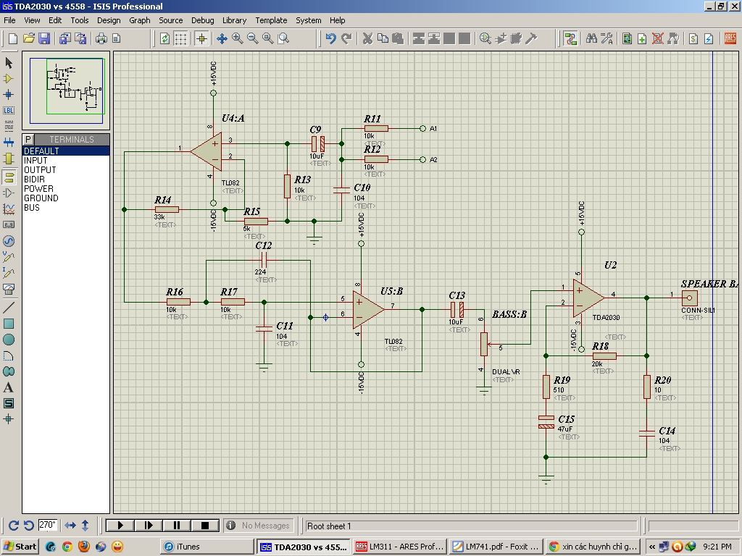The height and width of the screenshot is (556, 742).
Task: Select BIDIR terminal from list
Action: 66,180
